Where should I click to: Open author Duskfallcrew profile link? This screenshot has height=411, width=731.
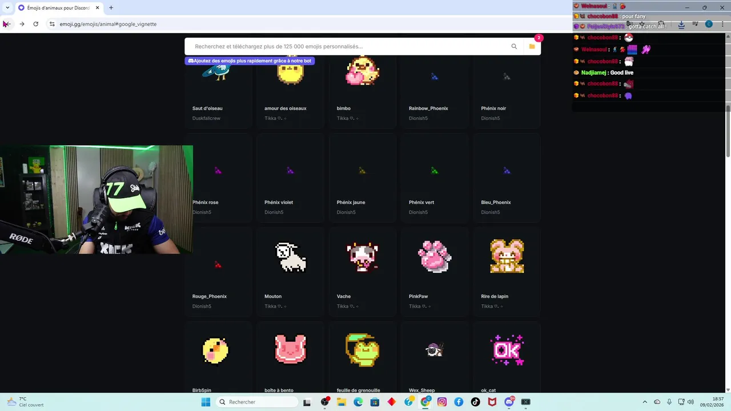pos(206,118)
